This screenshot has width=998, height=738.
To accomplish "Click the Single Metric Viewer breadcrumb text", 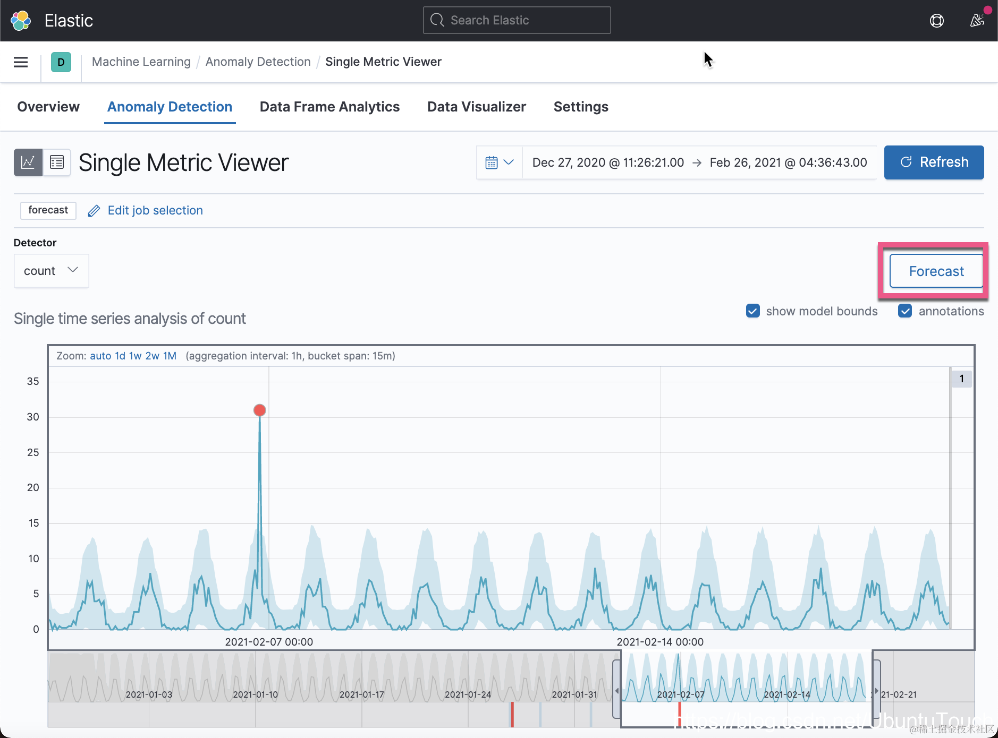I will pyautogui.click(x=383, y=62).
